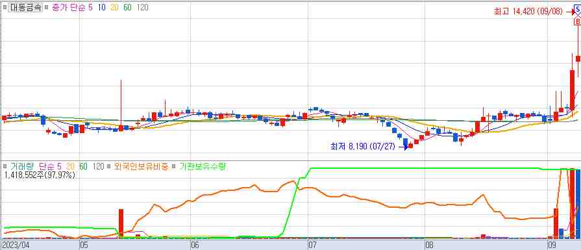Select the 60-day volume average legend

[x=83, y=167]
